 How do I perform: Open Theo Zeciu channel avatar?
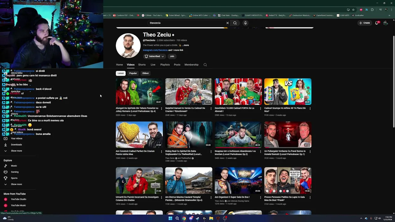coord(128,46)
